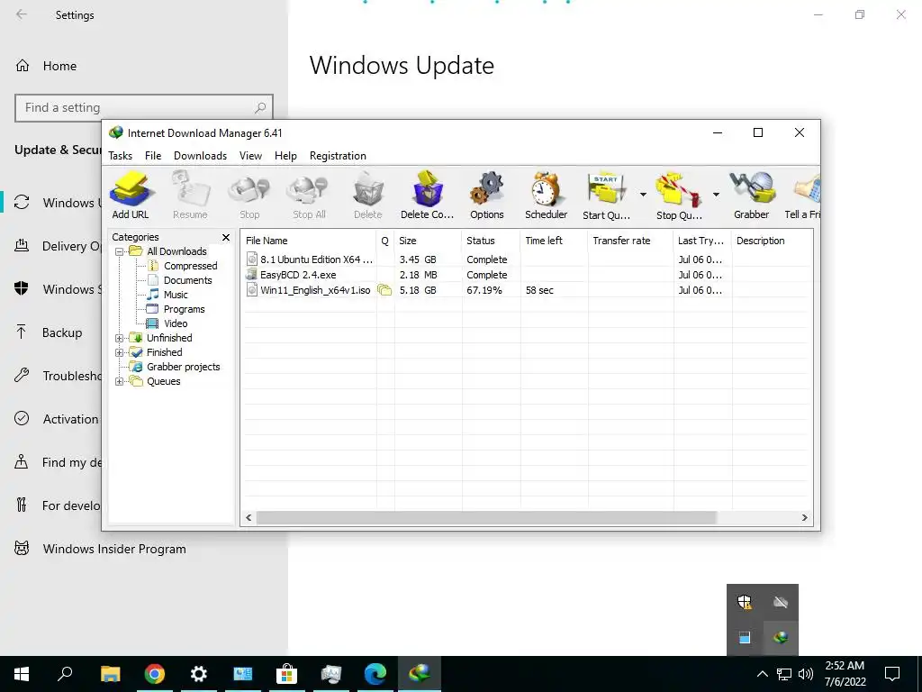Select the Documents category

tap(180, 281)
